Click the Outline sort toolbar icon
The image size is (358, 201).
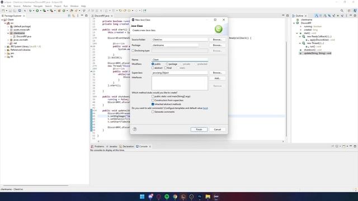(317, 16)
